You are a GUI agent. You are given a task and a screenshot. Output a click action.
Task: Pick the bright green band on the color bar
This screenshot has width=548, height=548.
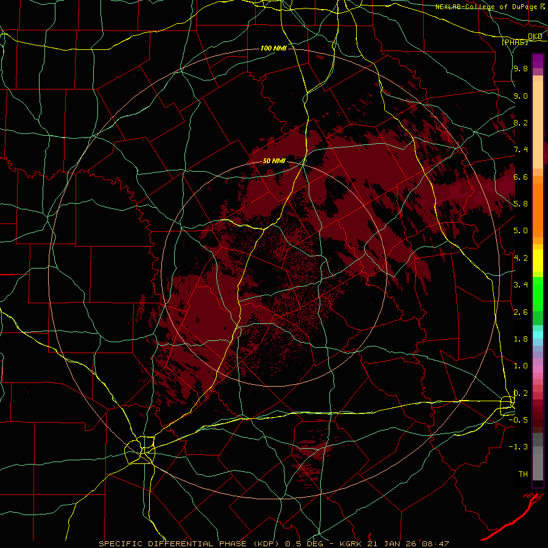click(x=538, y=294)
